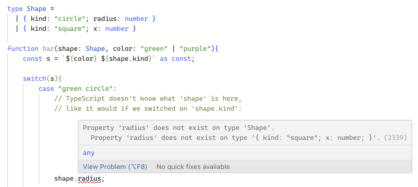This screenshot has height=187, width=418.
Task: Click the 'square' string literal in Shape
Action: [x=69, y=28]
